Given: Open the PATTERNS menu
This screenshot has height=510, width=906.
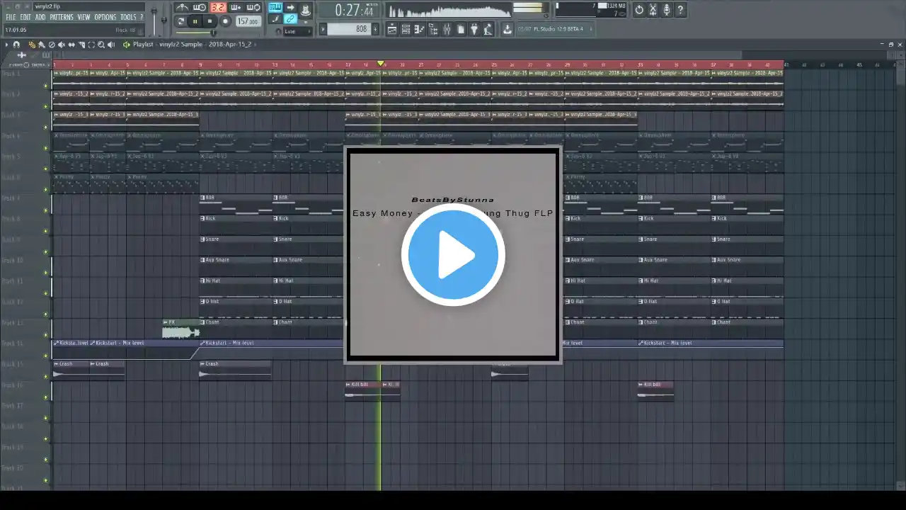Looking at the screenshot, I should point(62,17).
